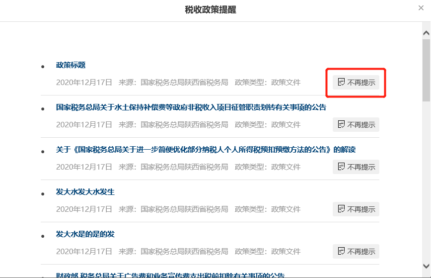Click 不再提示 for 水土保持补偿费 announcement
431x278 pixels.
(356, 125)
